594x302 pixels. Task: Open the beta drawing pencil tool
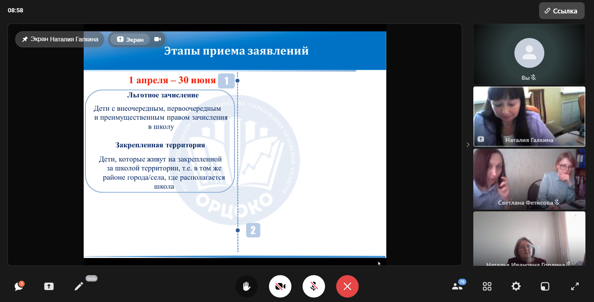point(79,286)
